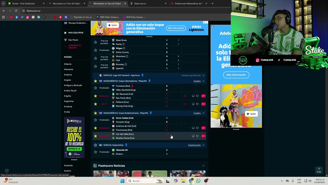Collapse Copa Libertadores Playoffs section
Viewport: 328px width, 185px height.
203,81
